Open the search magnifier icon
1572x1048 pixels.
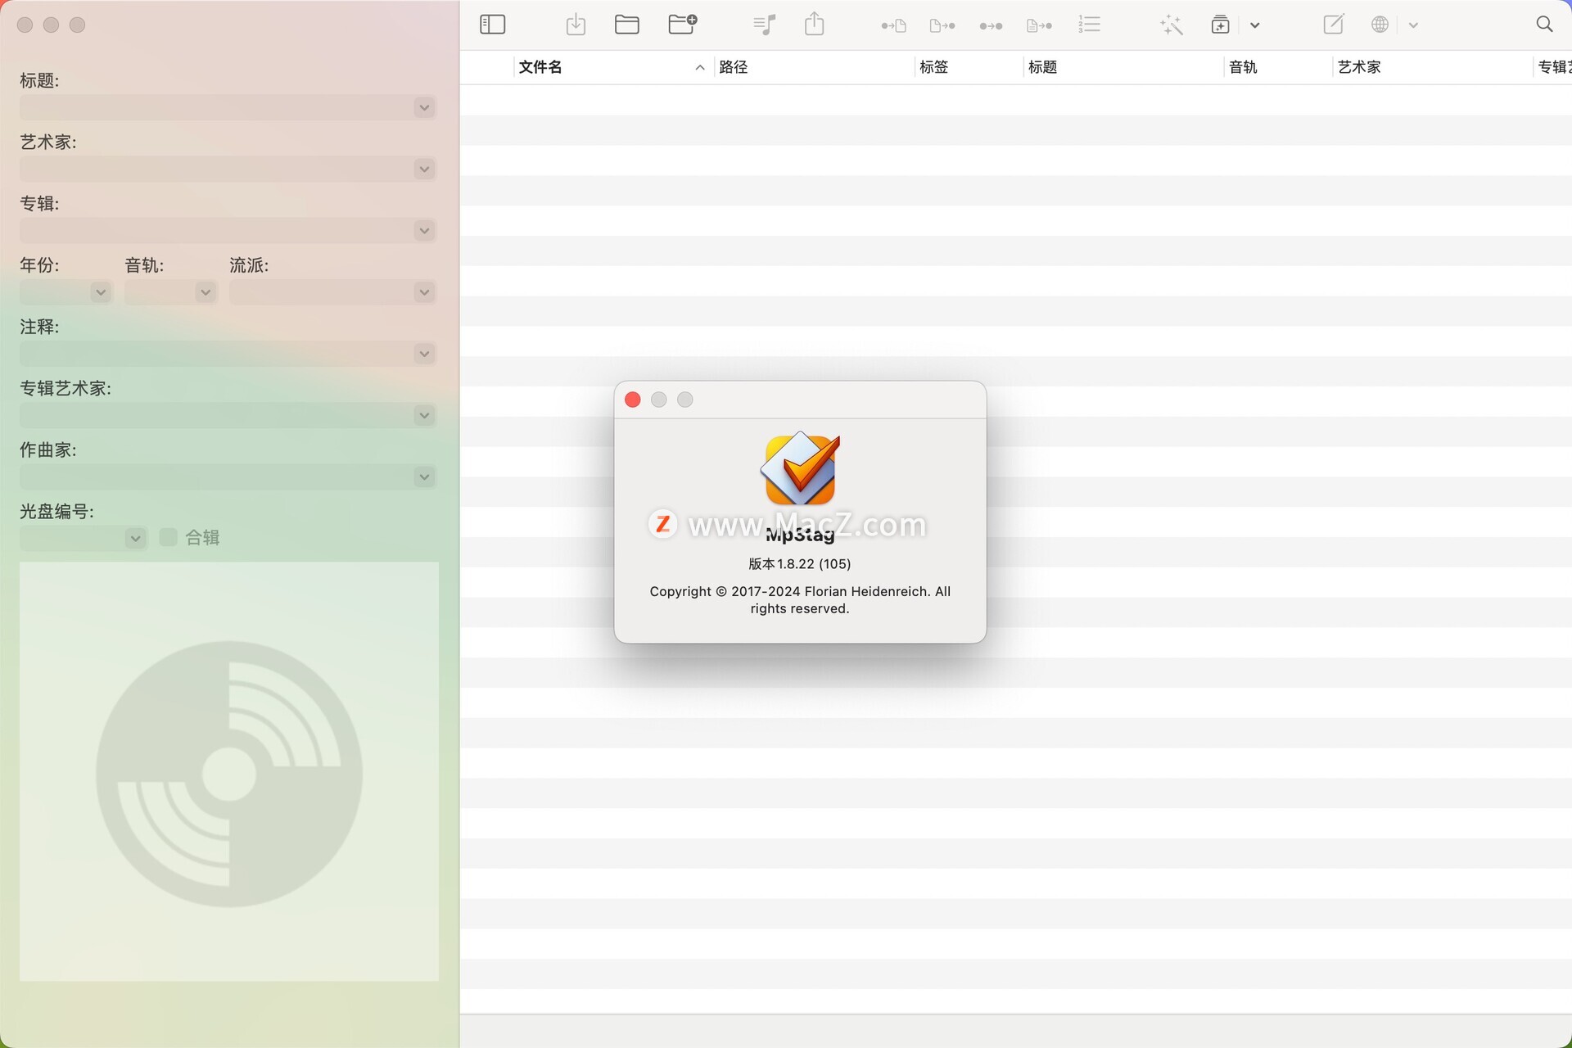click(1544, 25)
